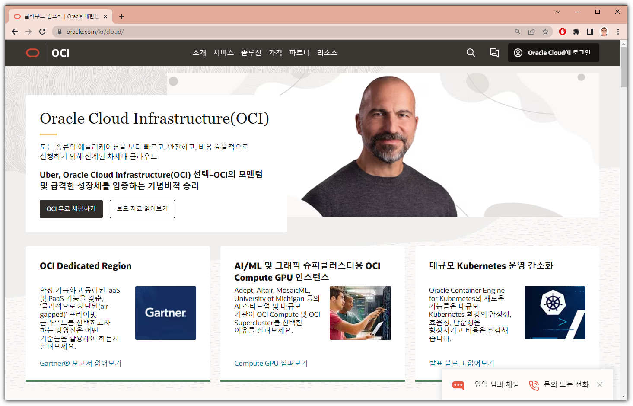Bookmark this page with the star icon
This screenshot has height=406, width=633.
545,32
